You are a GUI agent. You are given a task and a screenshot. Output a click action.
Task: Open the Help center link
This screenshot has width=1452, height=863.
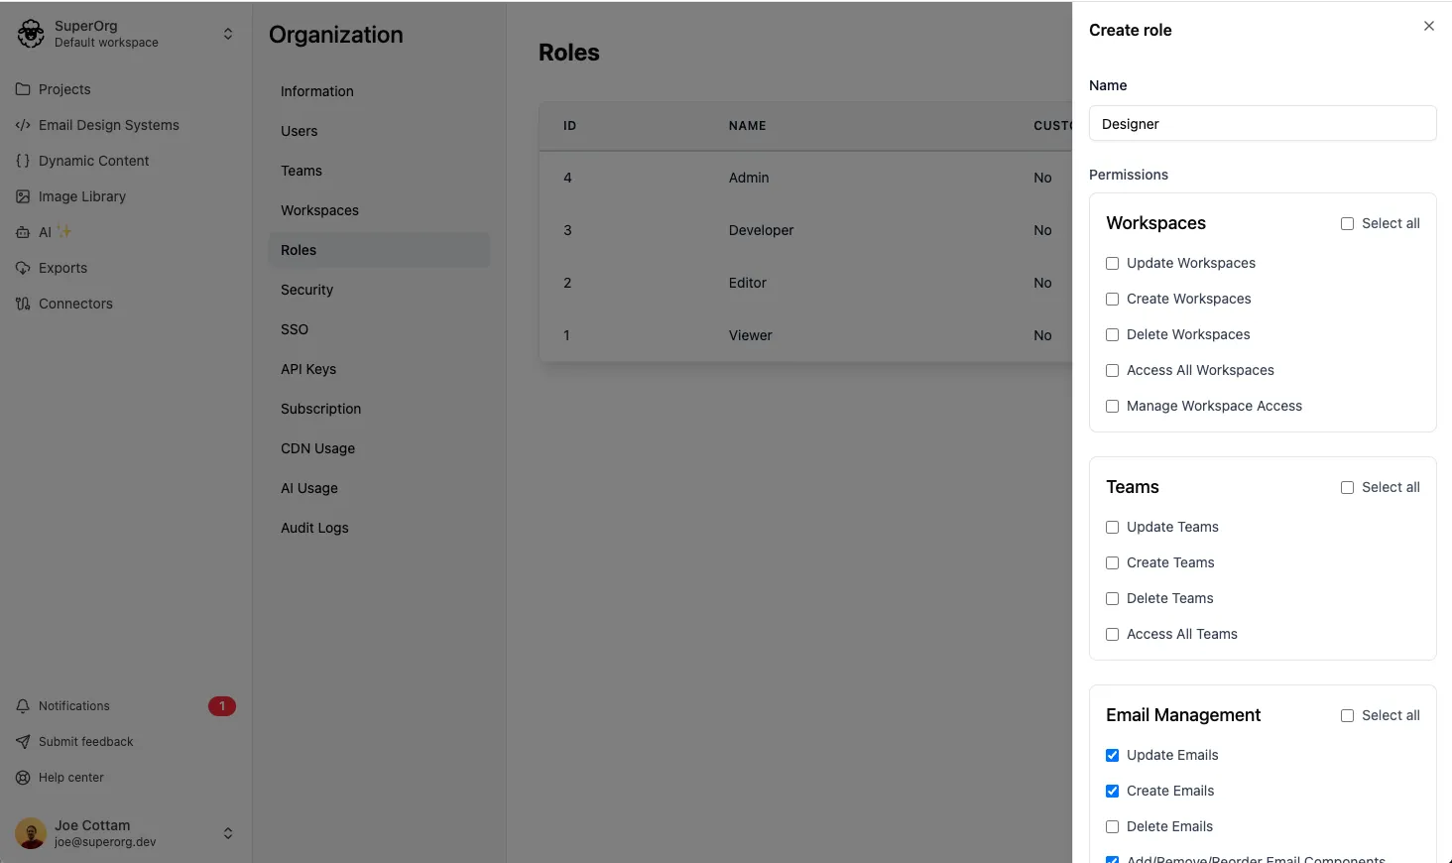[x=71, y=778]
